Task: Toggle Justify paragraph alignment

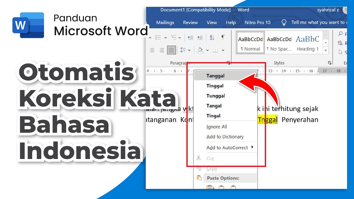Action: coord(171,50)
